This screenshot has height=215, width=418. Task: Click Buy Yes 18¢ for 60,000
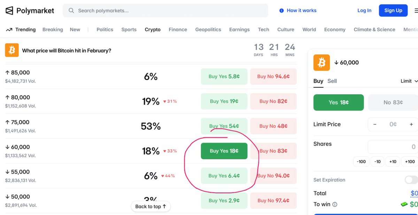coord(224,151)
